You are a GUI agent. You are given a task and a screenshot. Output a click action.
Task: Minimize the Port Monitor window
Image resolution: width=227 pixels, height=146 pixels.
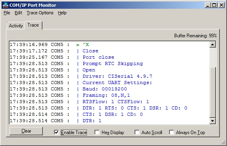coord(208,5)
